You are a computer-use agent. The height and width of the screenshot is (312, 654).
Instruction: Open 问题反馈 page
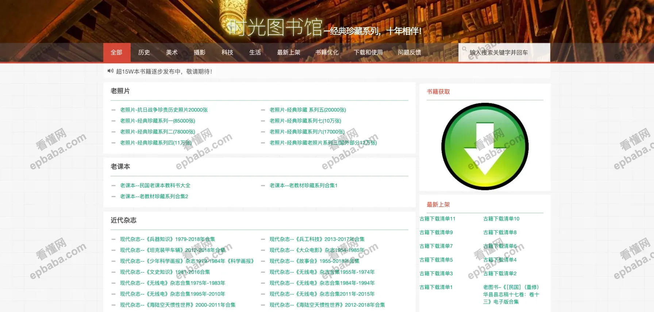click(409, 53)
